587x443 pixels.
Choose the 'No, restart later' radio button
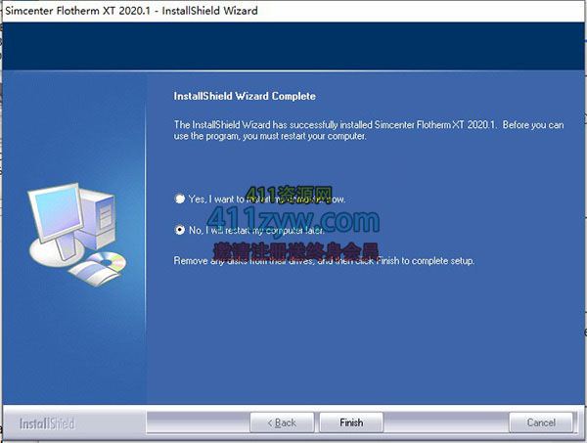tap(179, 230)
